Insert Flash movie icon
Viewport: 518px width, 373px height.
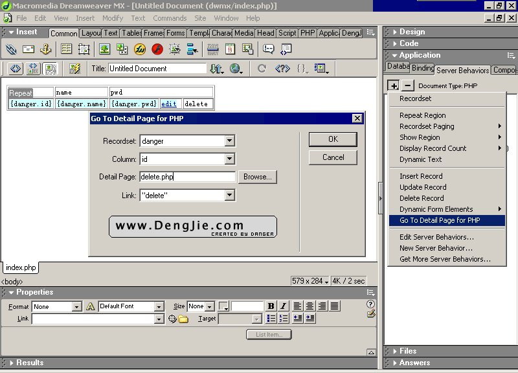pos(157,50)
